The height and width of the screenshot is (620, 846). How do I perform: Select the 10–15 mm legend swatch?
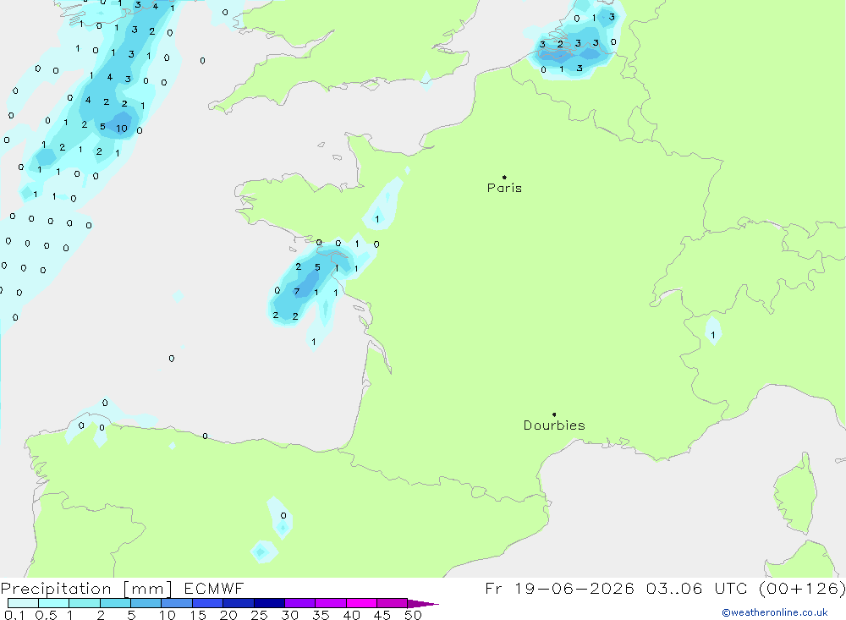point(177,603)
